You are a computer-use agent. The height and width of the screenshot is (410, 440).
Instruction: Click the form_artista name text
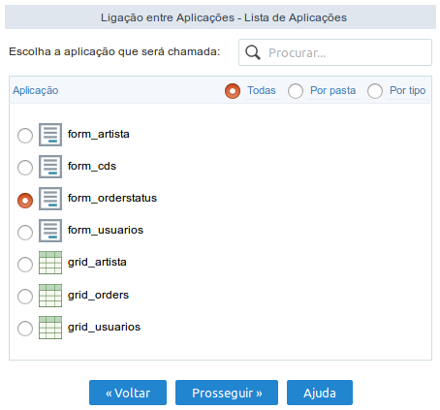click(99, 134)
